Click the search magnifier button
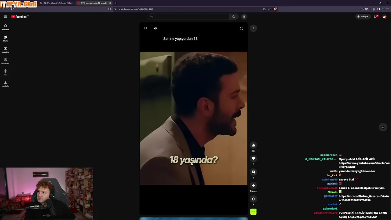 (233, 16)
